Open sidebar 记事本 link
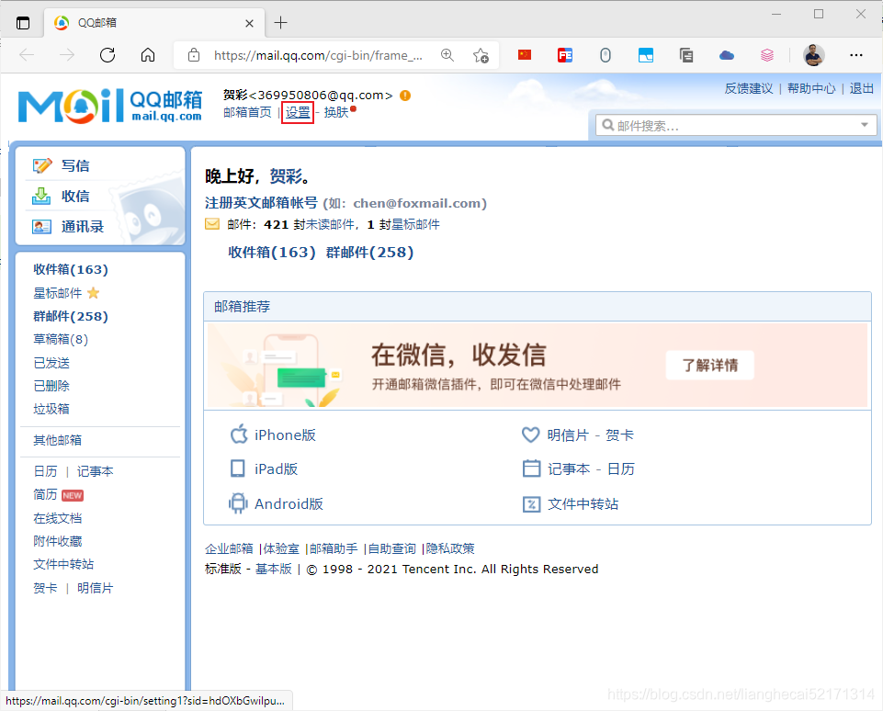 (96, 471)
